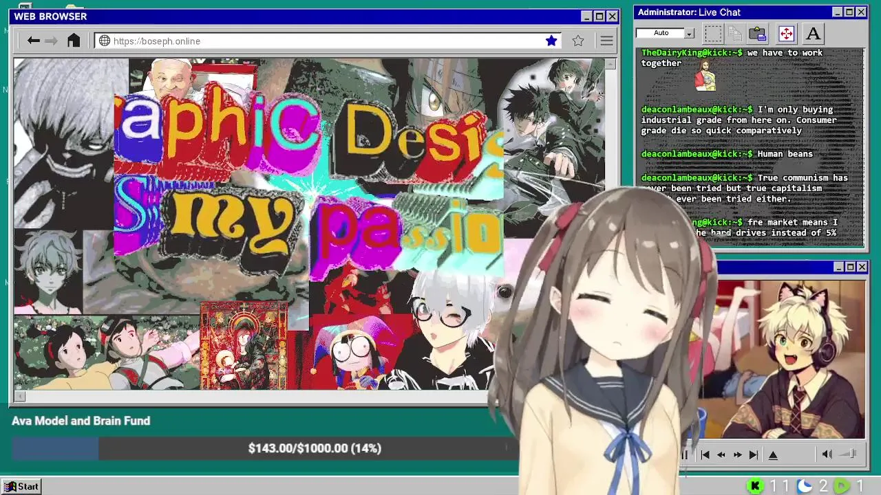Skip to next track in media player
The image size is (881, 495).
pyautogui.click(x=753, y=454)
